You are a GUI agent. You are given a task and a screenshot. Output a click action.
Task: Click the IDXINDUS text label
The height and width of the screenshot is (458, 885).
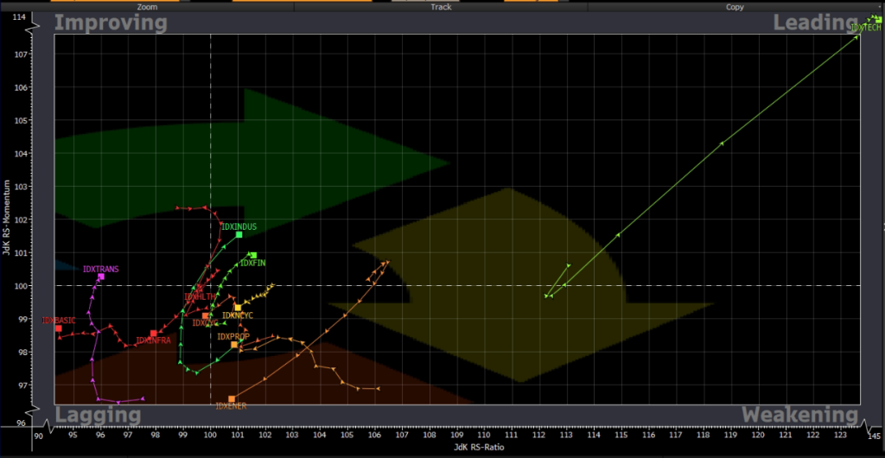239,226
